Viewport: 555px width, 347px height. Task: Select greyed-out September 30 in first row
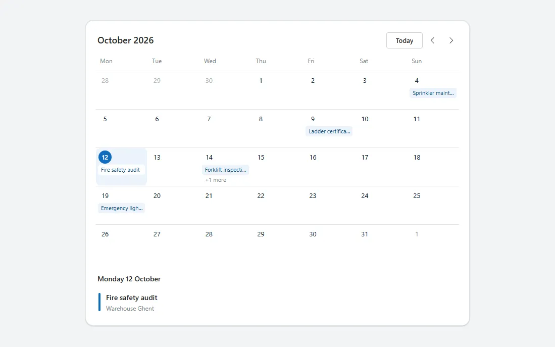[x=209, y=81]
